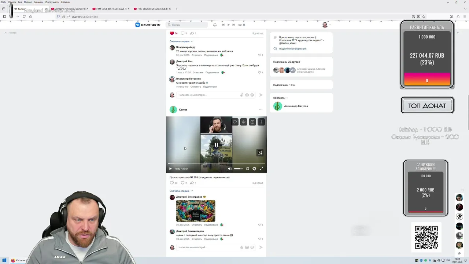Share the post with 54 likes
The width and height of the screenshot is (469, 264).
click(193, 33)
